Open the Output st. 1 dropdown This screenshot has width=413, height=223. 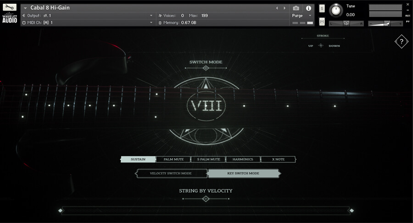click(x=151, y=16)
